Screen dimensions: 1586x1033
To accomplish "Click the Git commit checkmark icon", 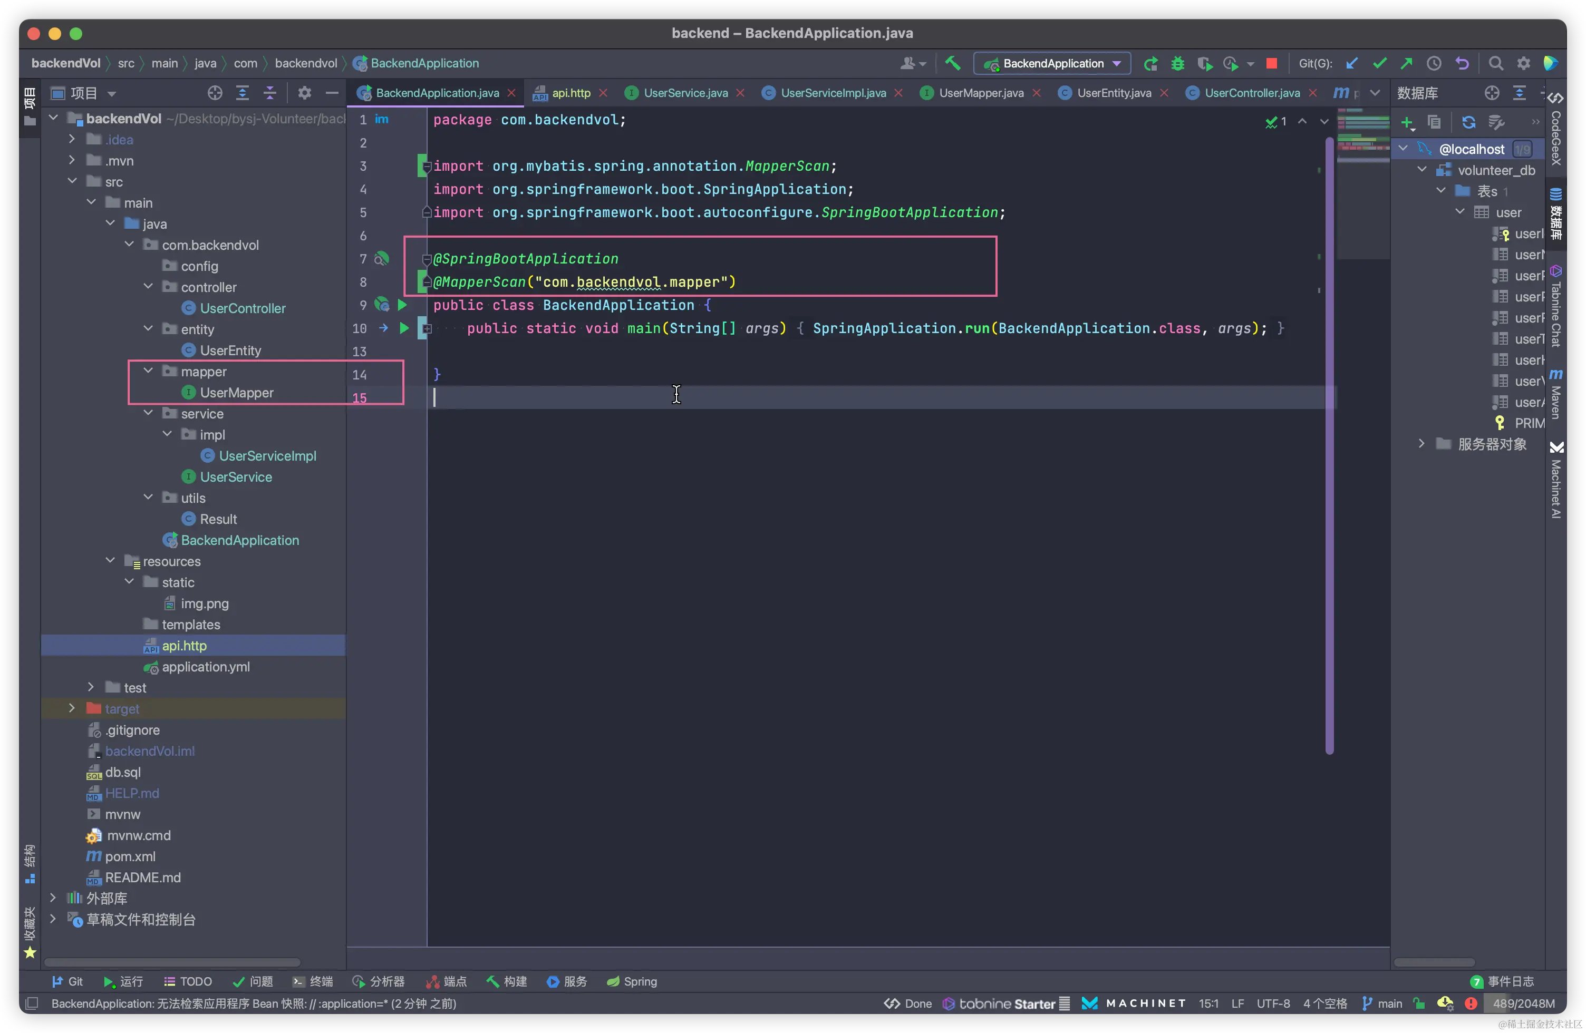I will [x=1379, y=63].
